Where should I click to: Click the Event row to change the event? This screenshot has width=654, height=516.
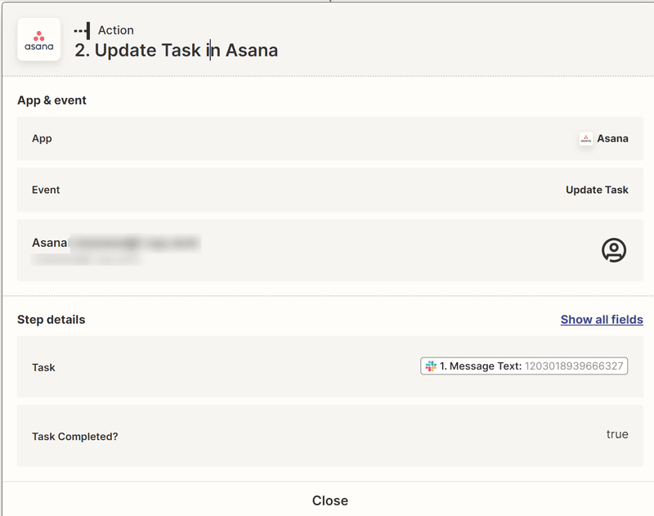(327, 190)
